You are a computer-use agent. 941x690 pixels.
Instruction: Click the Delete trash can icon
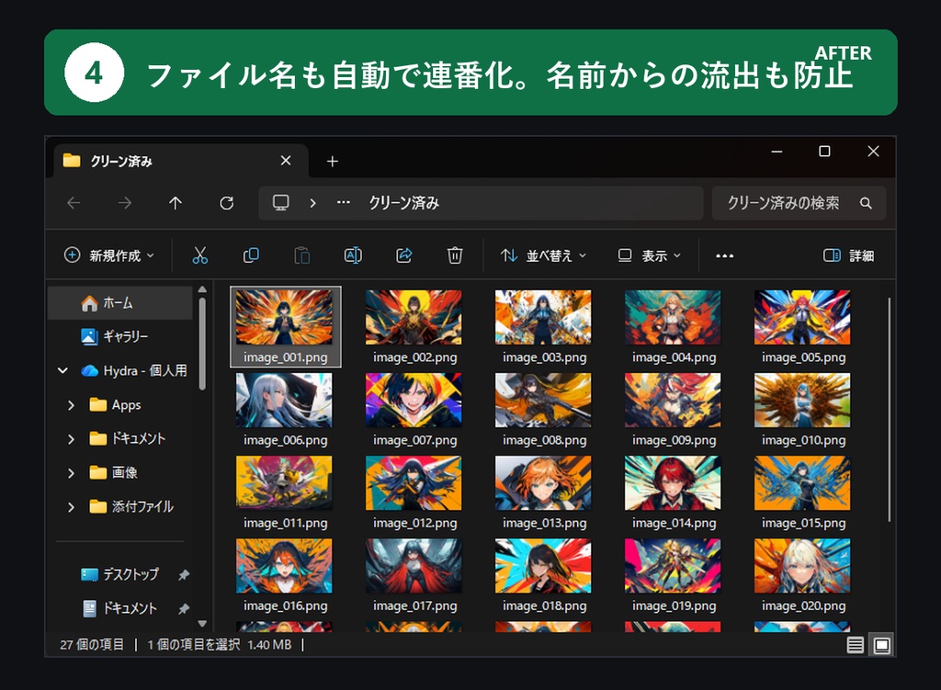pos(455,255)
